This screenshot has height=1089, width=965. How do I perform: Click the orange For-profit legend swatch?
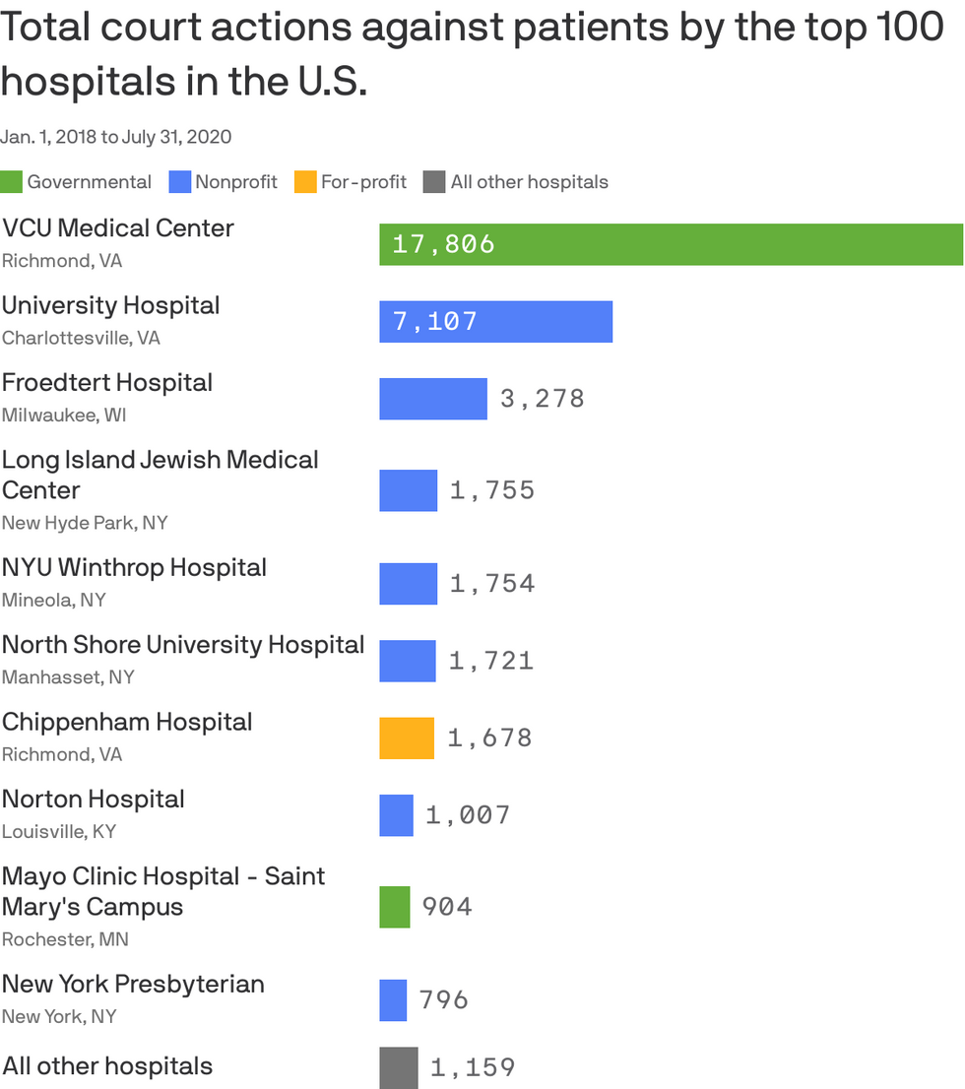click(305, 182)
